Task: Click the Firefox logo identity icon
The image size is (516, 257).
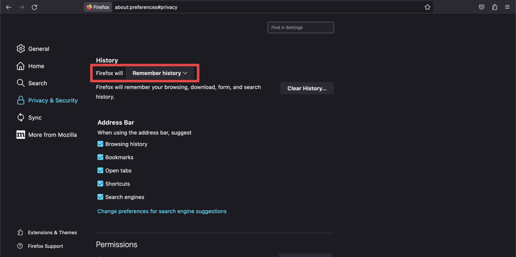Action: [x=90, y=8]
